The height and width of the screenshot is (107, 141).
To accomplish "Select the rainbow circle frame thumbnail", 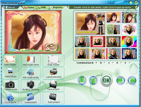I will click(129, 42).
